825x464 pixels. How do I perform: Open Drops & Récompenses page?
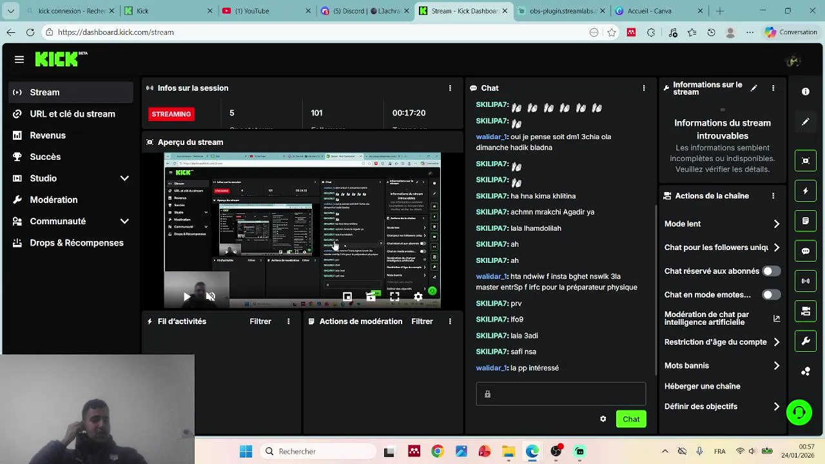(x=71, y=243)
